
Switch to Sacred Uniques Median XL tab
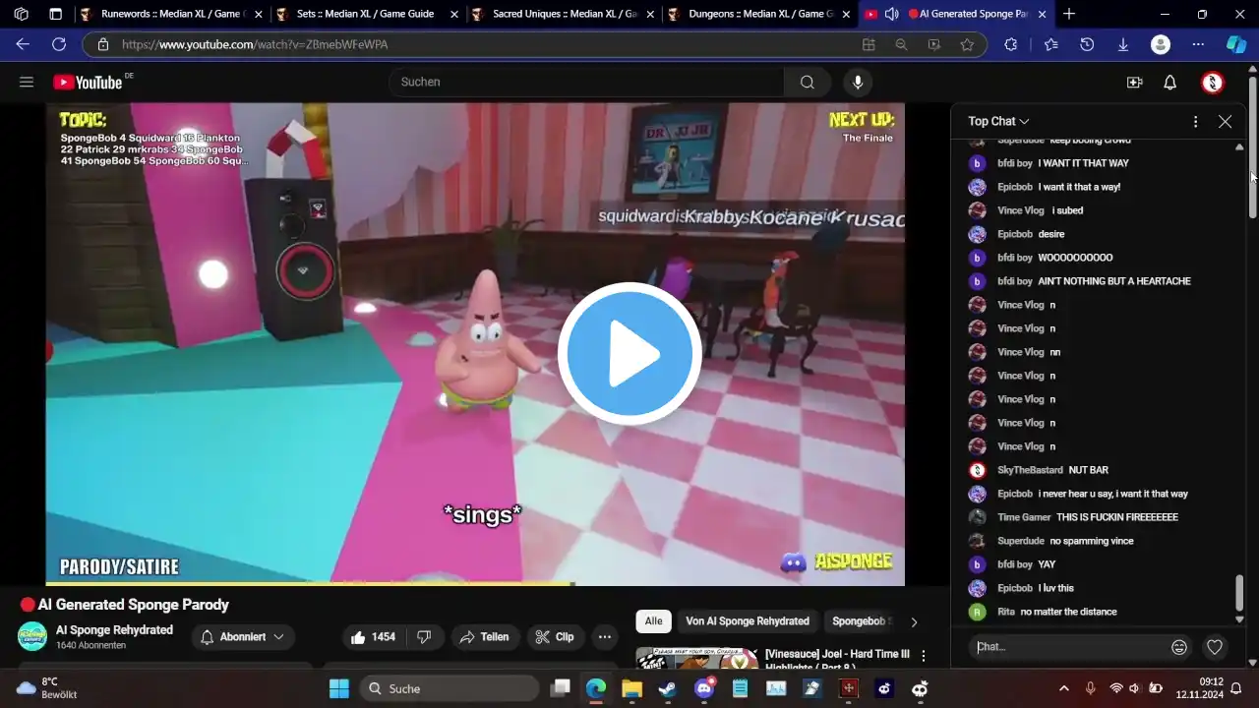[x=563, y=14]
